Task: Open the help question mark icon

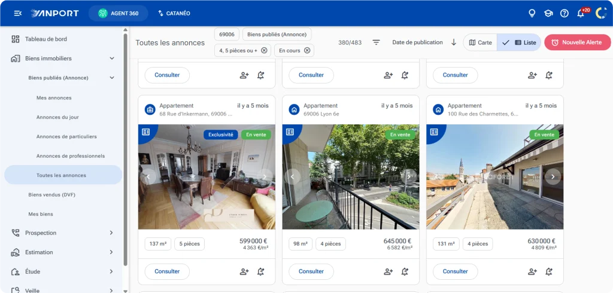Action: point(564,13)
